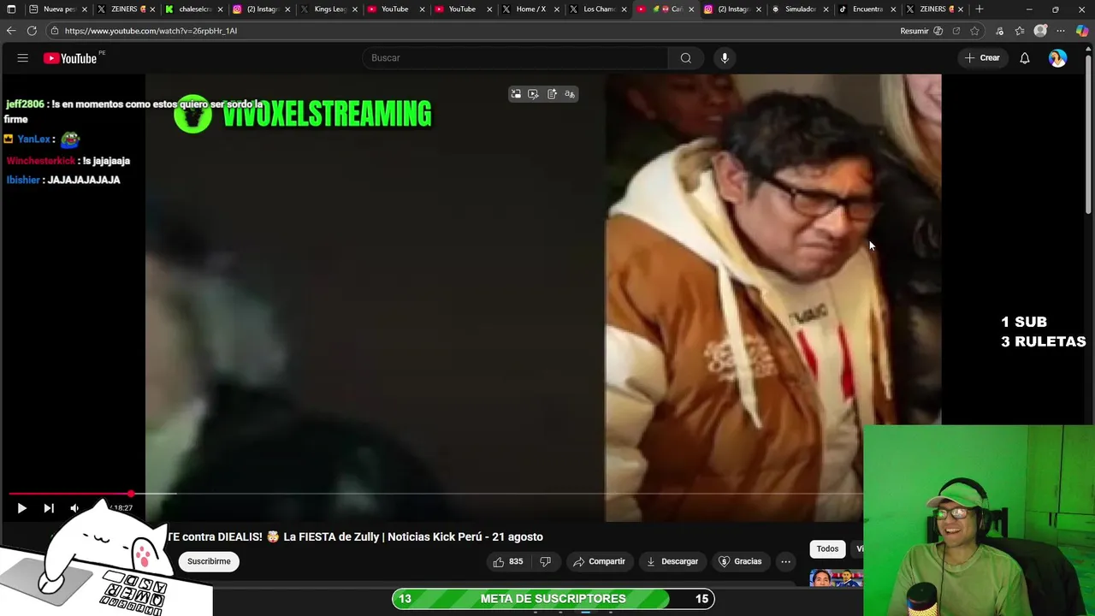Switch to the Home / X tab
The height and width of the screenshot is (616, 1095).
[x=530, y=9]
